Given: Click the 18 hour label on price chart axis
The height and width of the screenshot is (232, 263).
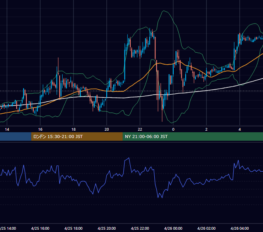Looking at the screenshot, I should coord(73,130).
